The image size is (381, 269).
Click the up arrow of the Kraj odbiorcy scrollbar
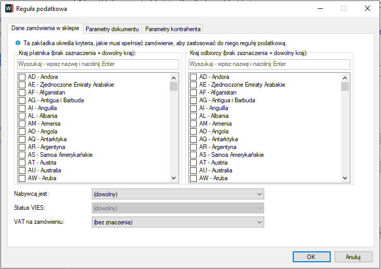(x=345, y=78)
